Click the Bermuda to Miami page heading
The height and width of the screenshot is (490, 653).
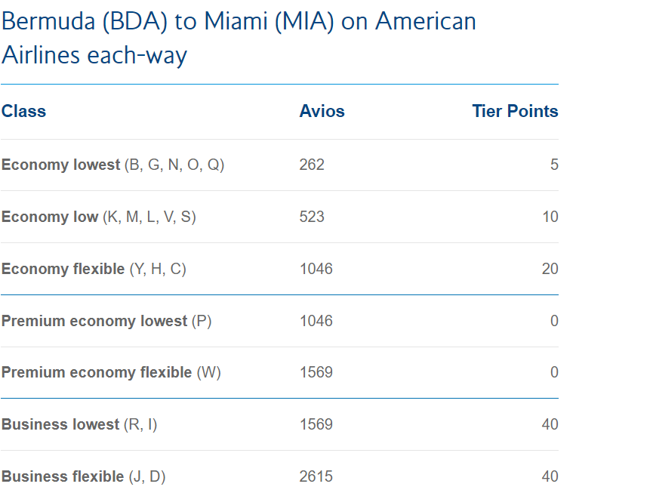(239, 38)
